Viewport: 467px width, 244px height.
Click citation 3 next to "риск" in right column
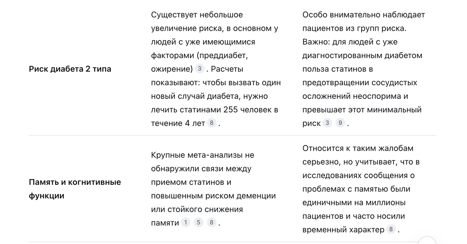[x=328, y=123]
